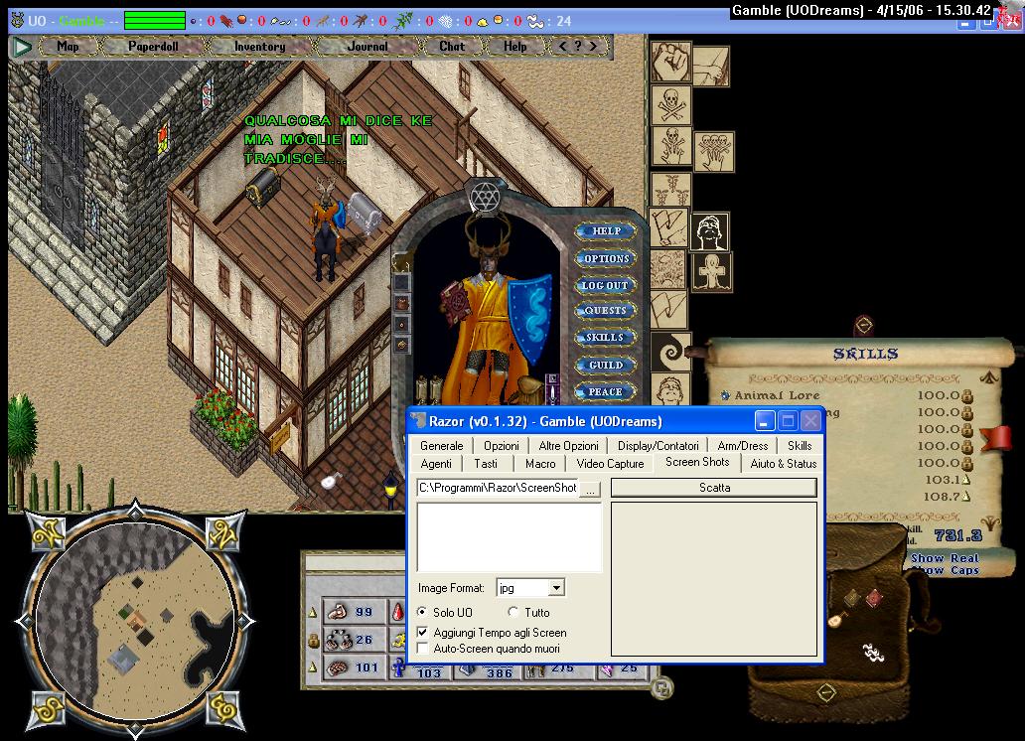Click the face icon below the spiral
The image size is (1025, 741).
point(670,389)
